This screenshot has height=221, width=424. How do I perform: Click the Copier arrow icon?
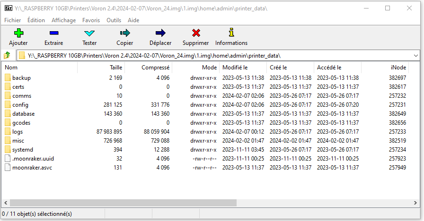coord(125,33)
